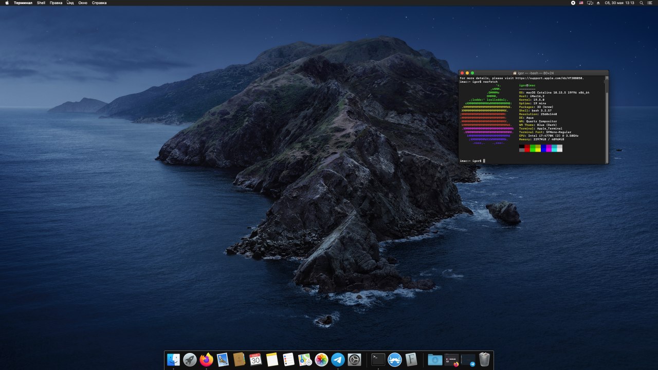Click the WM value 'Quartz Compositor'
The height and width of the screenshot is (370, 658).
click(x=542, y=121)
